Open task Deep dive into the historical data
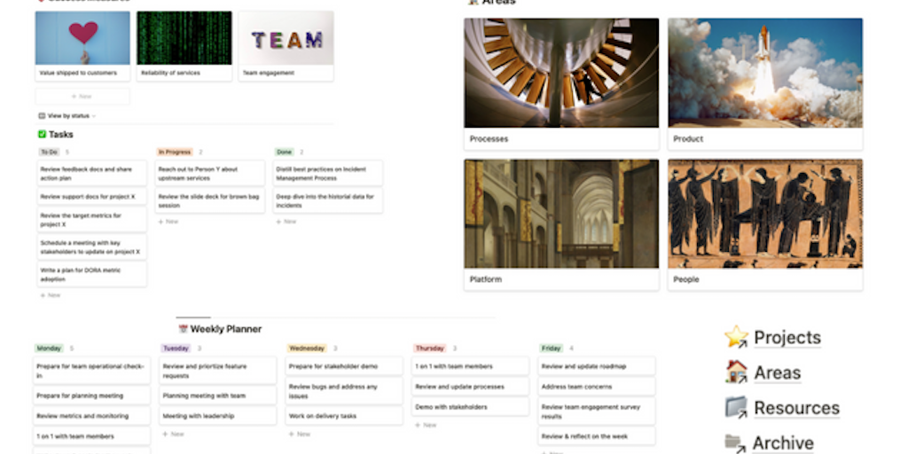 (328, 201)
